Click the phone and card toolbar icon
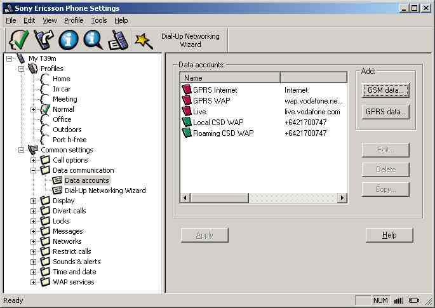Image resolution: width=435 pixels, height=308 pixels. click(x=119, y=40)
